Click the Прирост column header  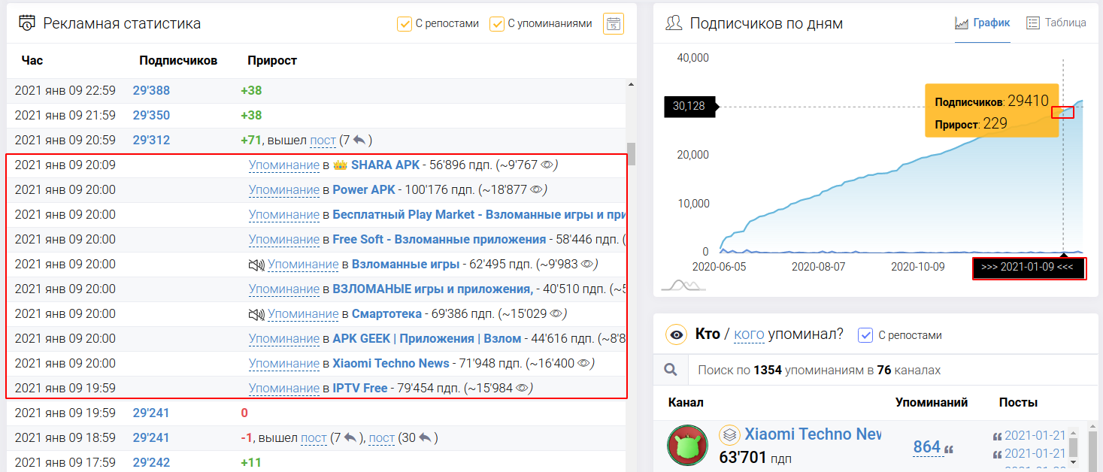(272, 60)
